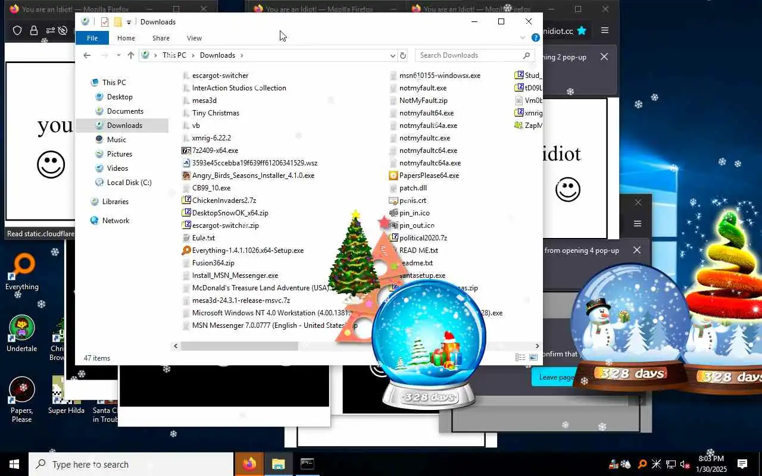Click the Undertale desktop shortcut
The width and height of the screenshot is (762, 476).
click(22, 334)
